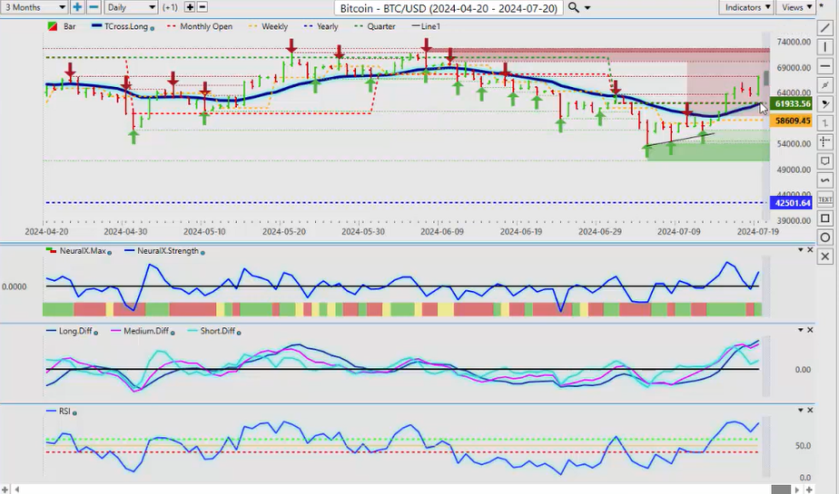Click the vertical price axis scrollbar thumb
The width and height of the screenshot is (839, 494).
point(766,78)
